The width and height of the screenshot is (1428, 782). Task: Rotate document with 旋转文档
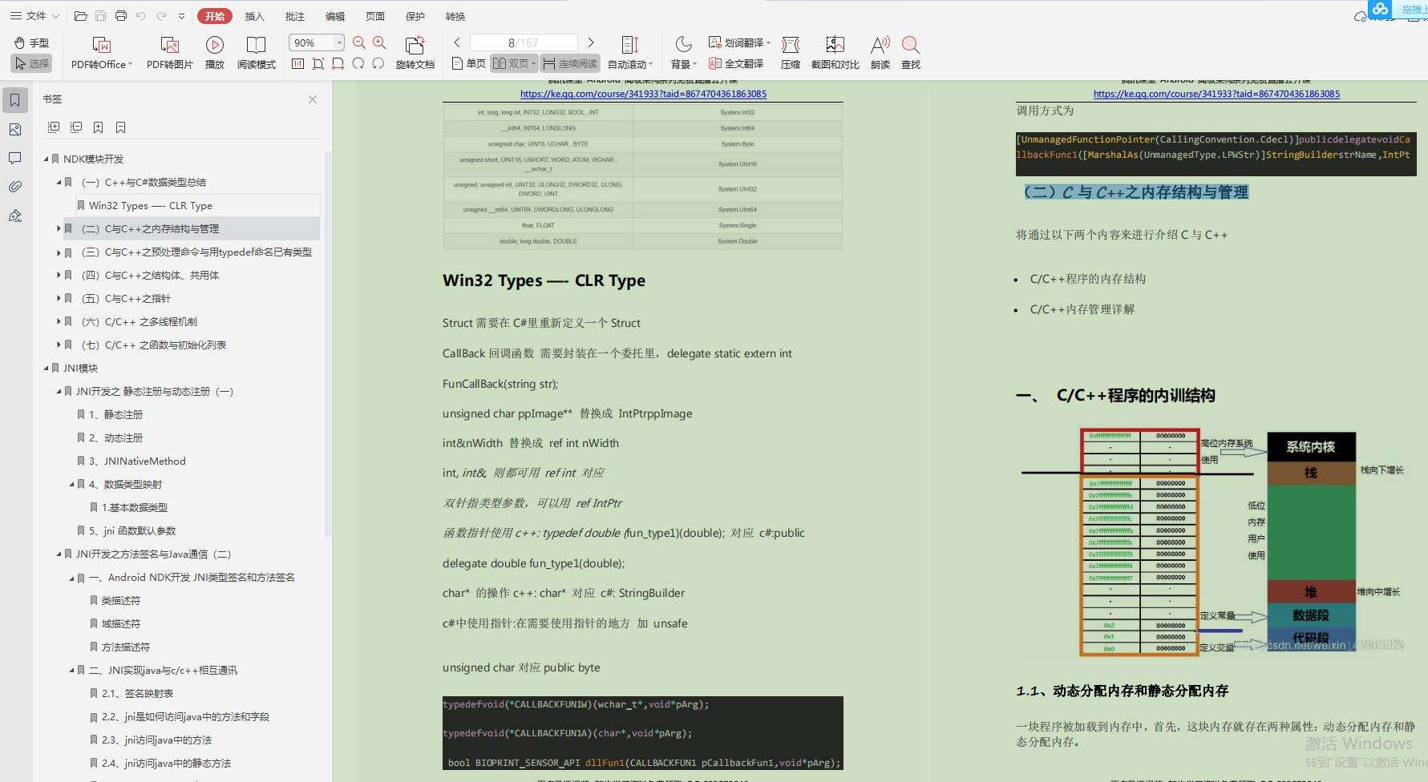coord(415,54)
